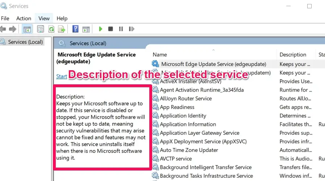
Task: Click the Pause Service icon
Action: pyautogui.click(x=121, y=29)
